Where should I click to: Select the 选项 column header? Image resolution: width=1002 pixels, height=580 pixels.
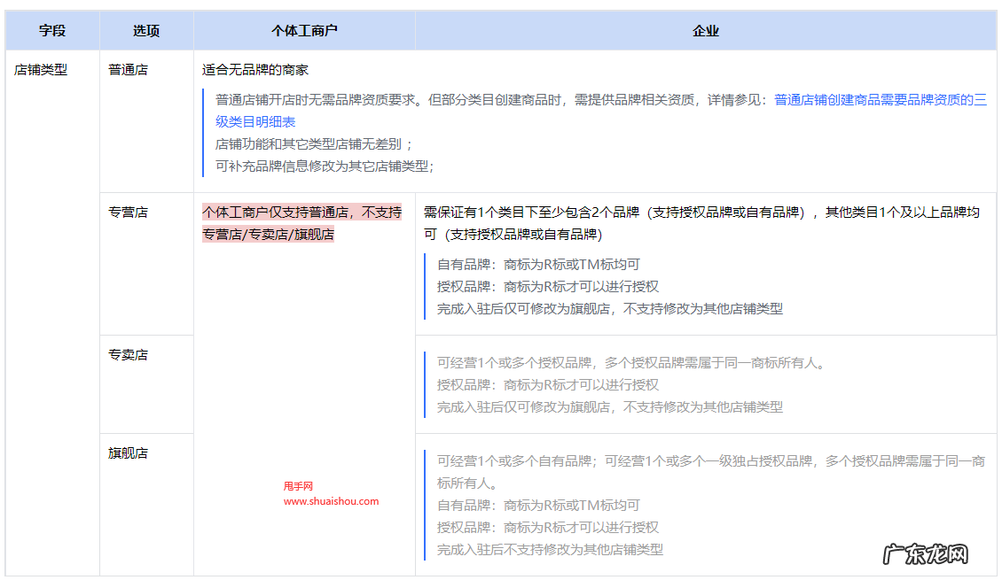[147, 29]
